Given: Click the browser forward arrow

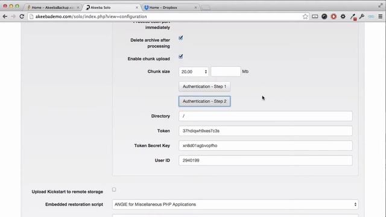Looking at the screenshot, I should point(13,16).
